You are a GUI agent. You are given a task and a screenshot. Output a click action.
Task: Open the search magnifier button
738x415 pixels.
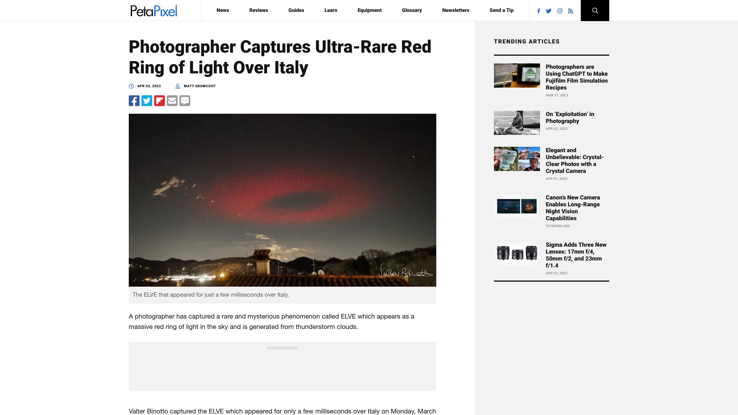pos(595,10)
